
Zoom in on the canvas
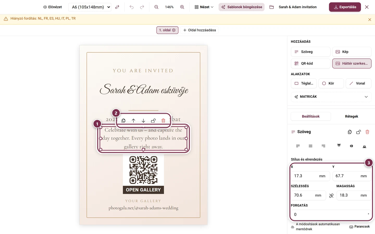[x=182, y=7]
